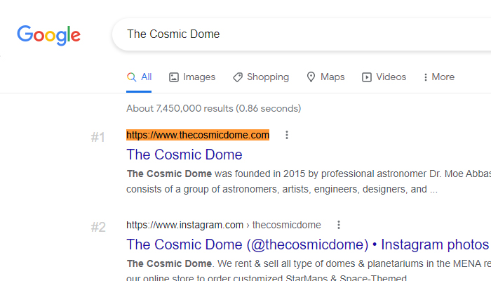This screenshot has height=281, width=491.
Task: Click the price tag icon beside Shopping
Action: 238,77
